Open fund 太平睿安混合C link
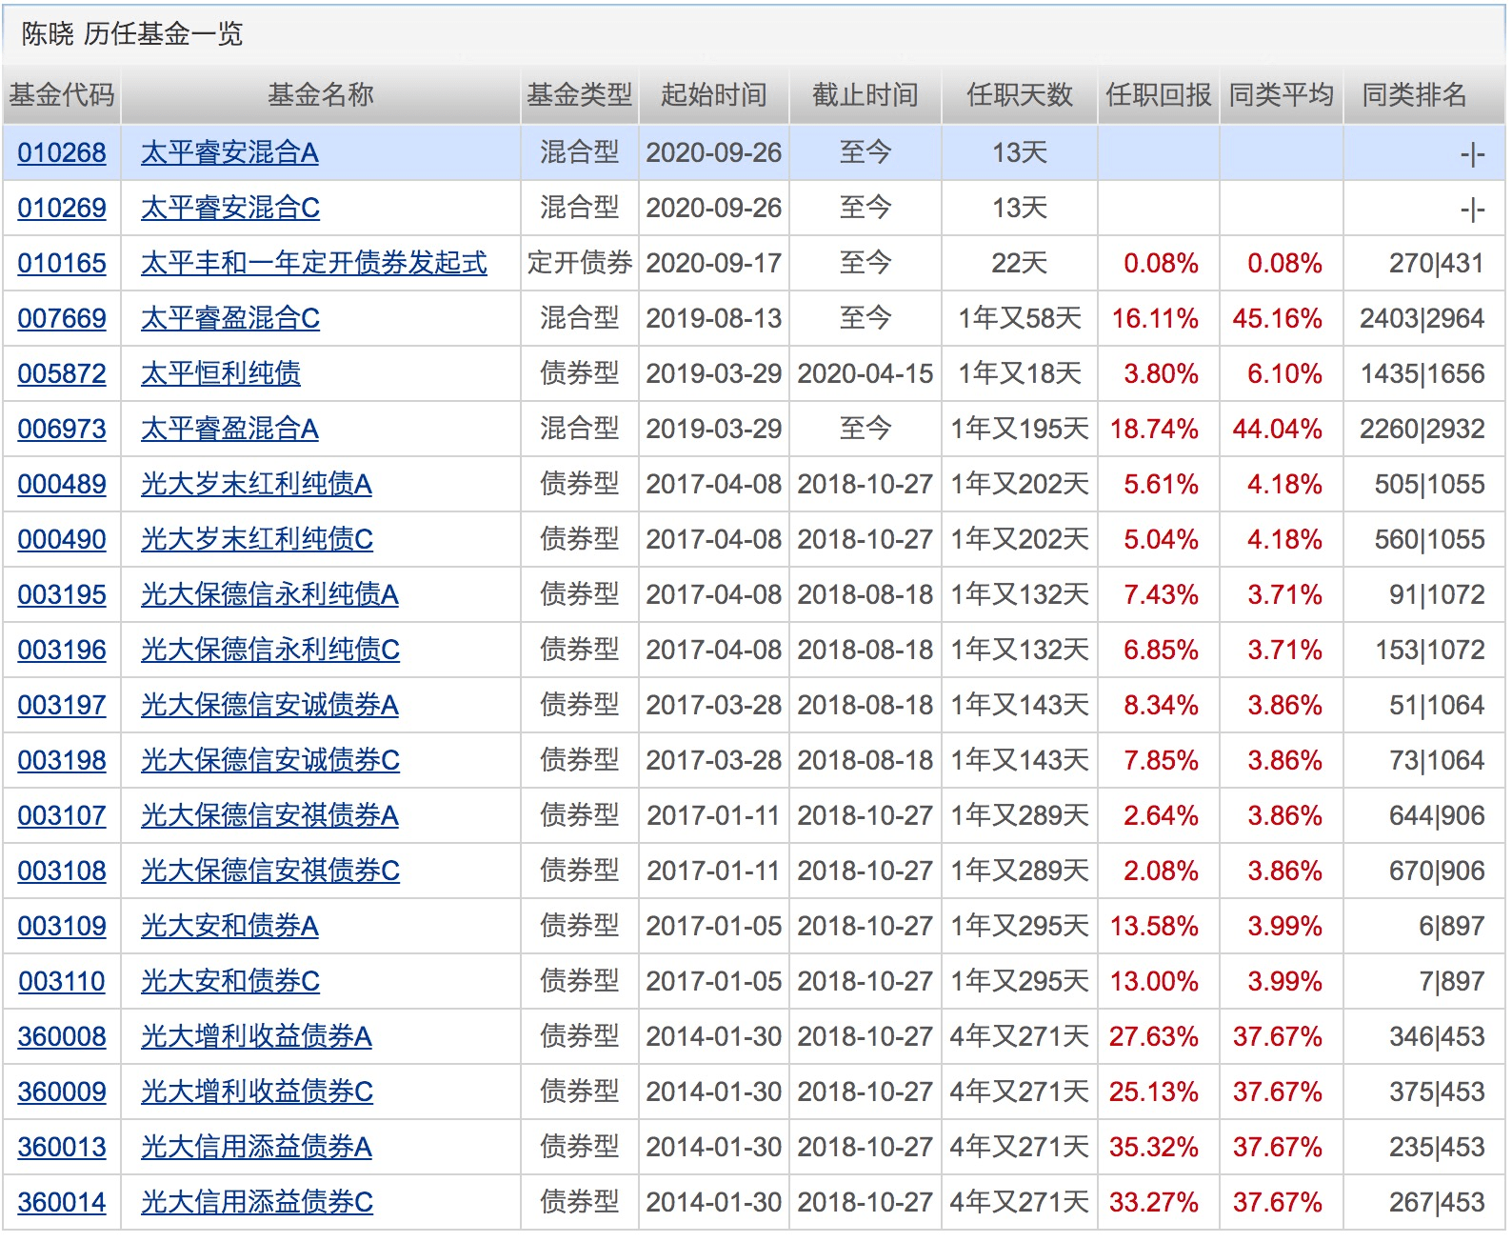The height and width of the screenshot is (1242, 1512). [x=230, y=208]
